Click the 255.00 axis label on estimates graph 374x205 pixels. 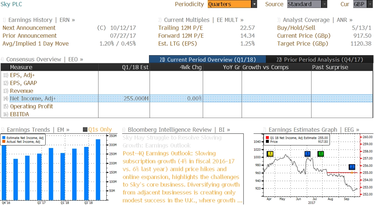click(x=367, y=172)
